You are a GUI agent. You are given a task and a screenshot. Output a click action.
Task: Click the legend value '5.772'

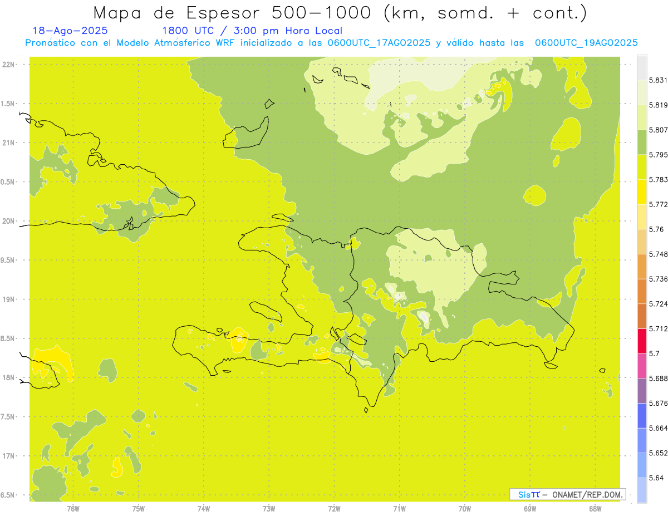658,204
